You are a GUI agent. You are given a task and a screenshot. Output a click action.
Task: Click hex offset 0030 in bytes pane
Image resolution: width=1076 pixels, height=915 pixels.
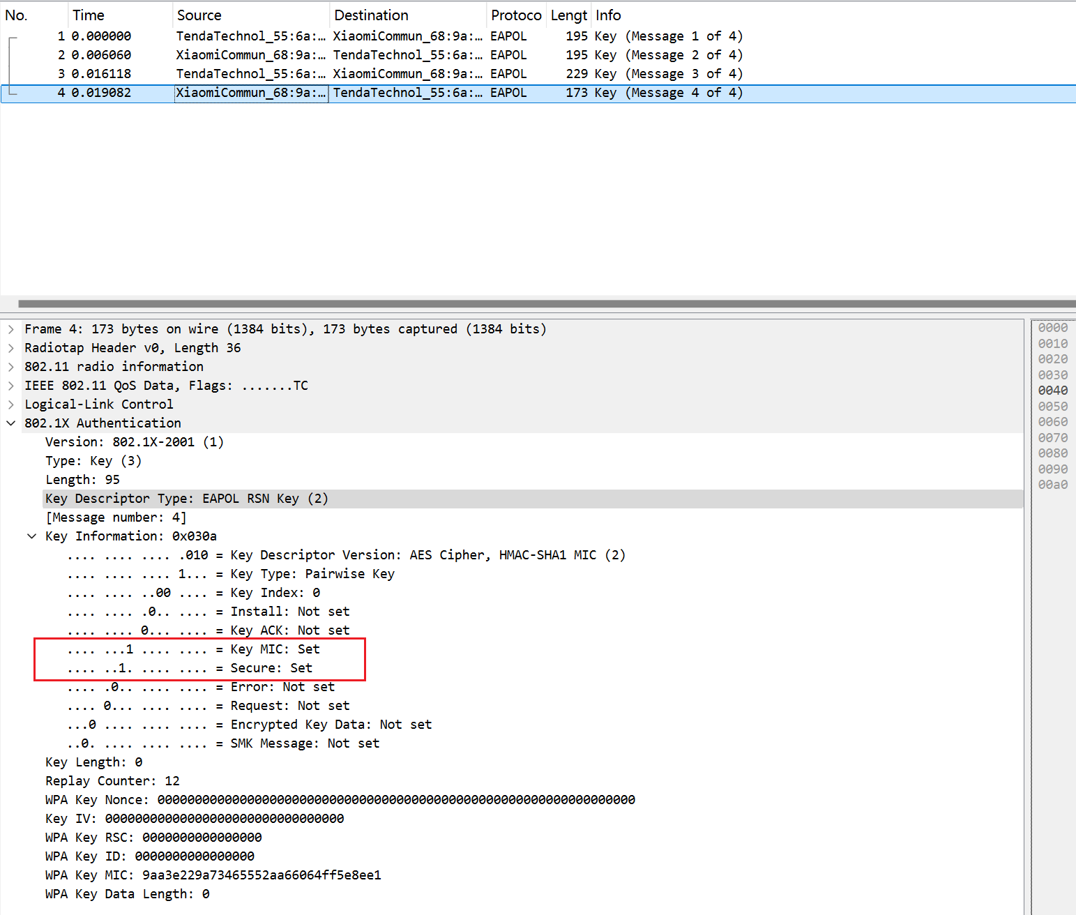[x=1052, y=375]
